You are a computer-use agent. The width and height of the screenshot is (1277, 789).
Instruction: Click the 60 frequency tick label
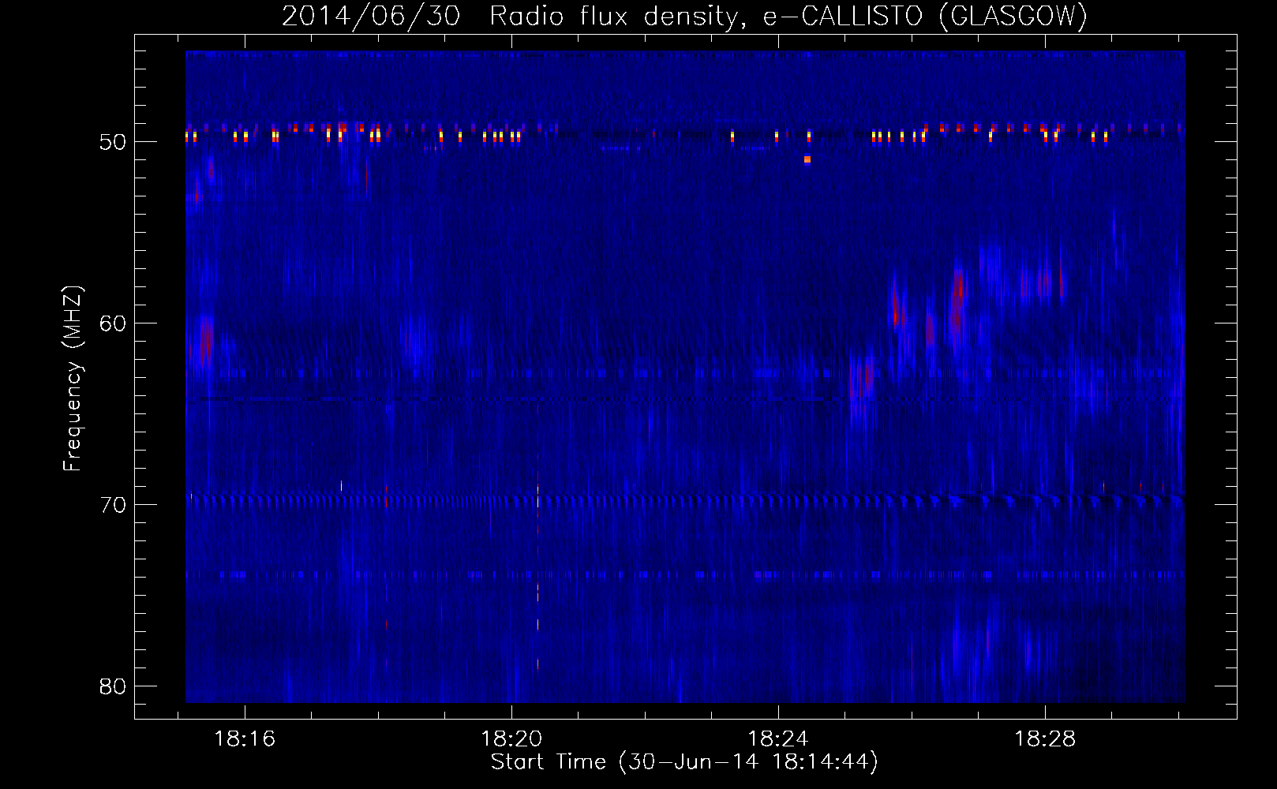[113, 323]
